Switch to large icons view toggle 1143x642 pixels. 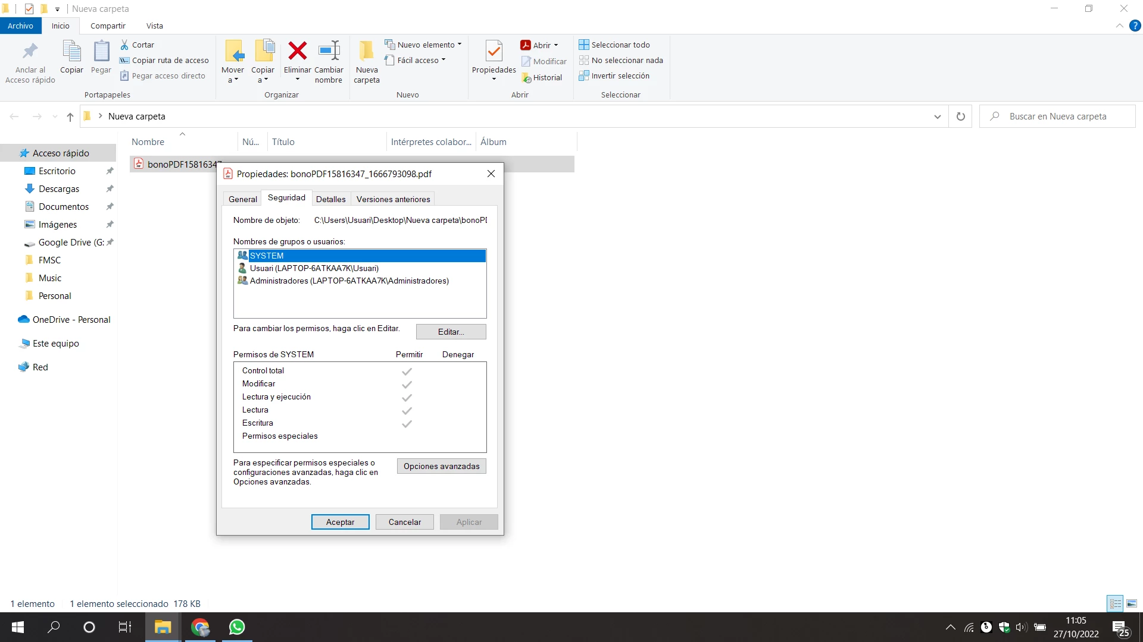(1132, 603)
